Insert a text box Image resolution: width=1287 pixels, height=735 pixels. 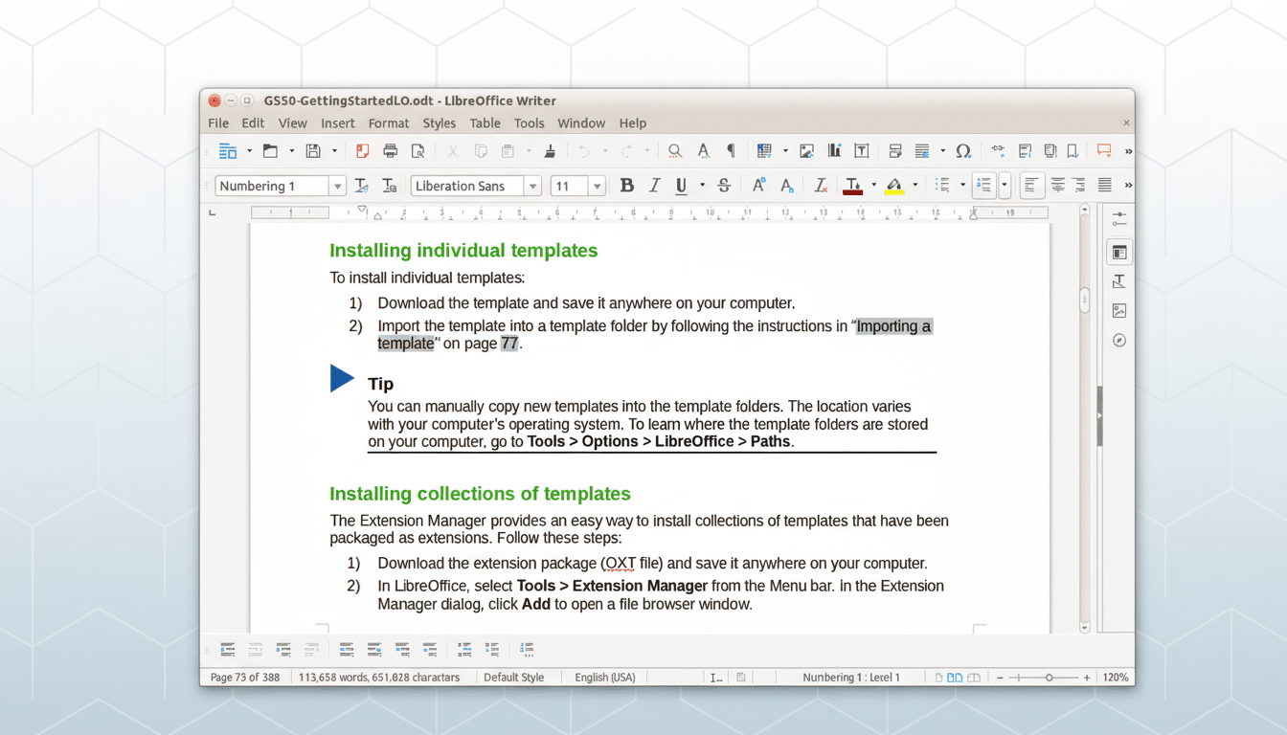click(x=861, y=150)
